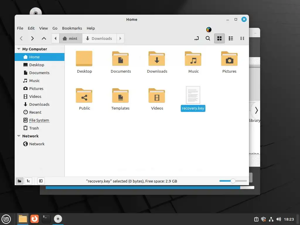Screen dimensions: 300x225
Task: Click the path bar left scroll arrow
Action: click(55, 38)
